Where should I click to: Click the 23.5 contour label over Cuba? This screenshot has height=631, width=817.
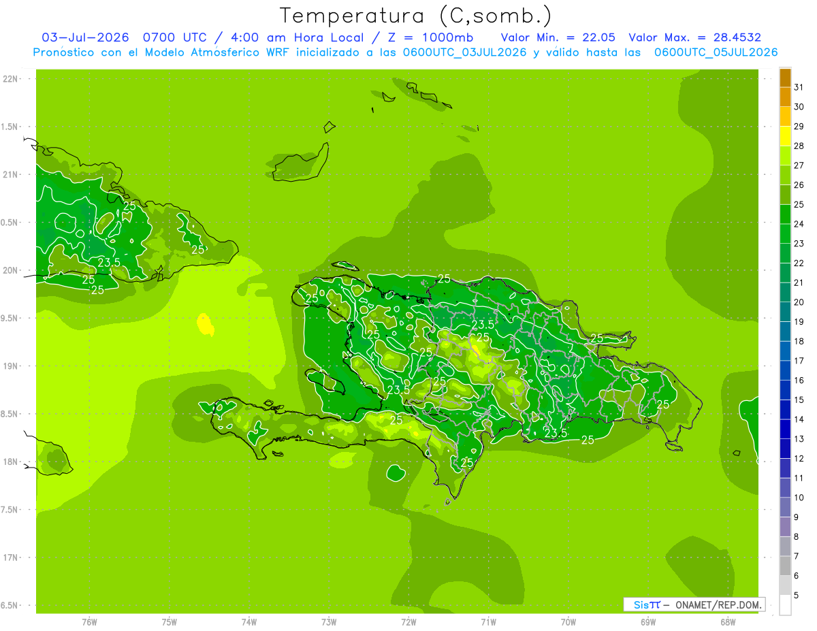[x=109, y=263]
